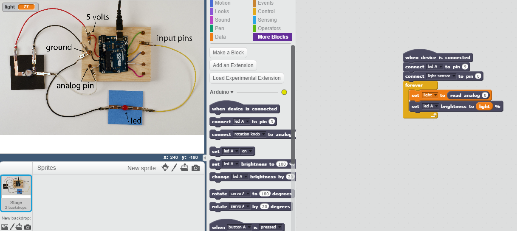Open the 'led A' dropdown in the palette connect block

click(242, 121)
